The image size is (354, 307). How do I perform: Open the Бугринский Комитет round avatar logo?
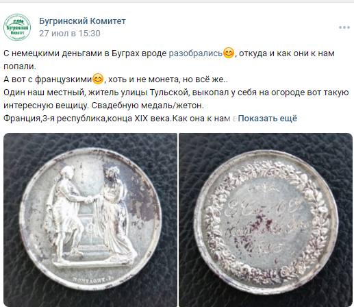(17, 27)
